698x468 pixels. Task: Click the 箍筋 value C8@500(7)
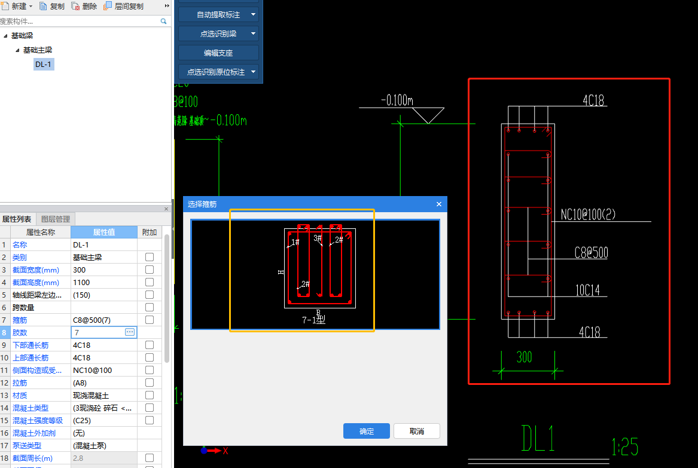click(103, 320)
